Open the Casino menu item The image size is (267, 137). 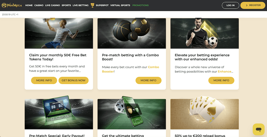39,5
